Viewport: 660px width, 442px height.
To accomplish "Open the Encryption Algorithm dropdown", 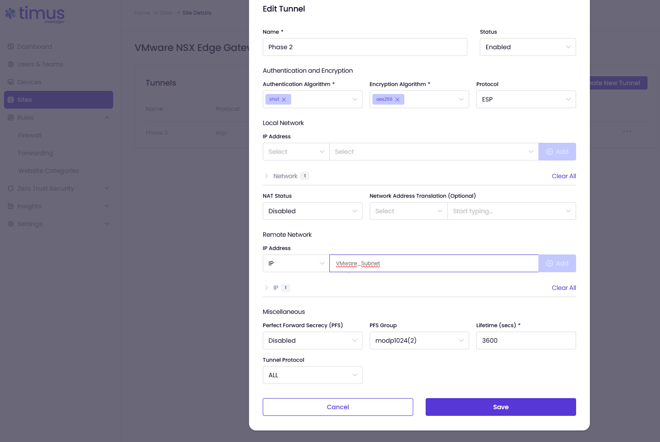I will point(419,99).
